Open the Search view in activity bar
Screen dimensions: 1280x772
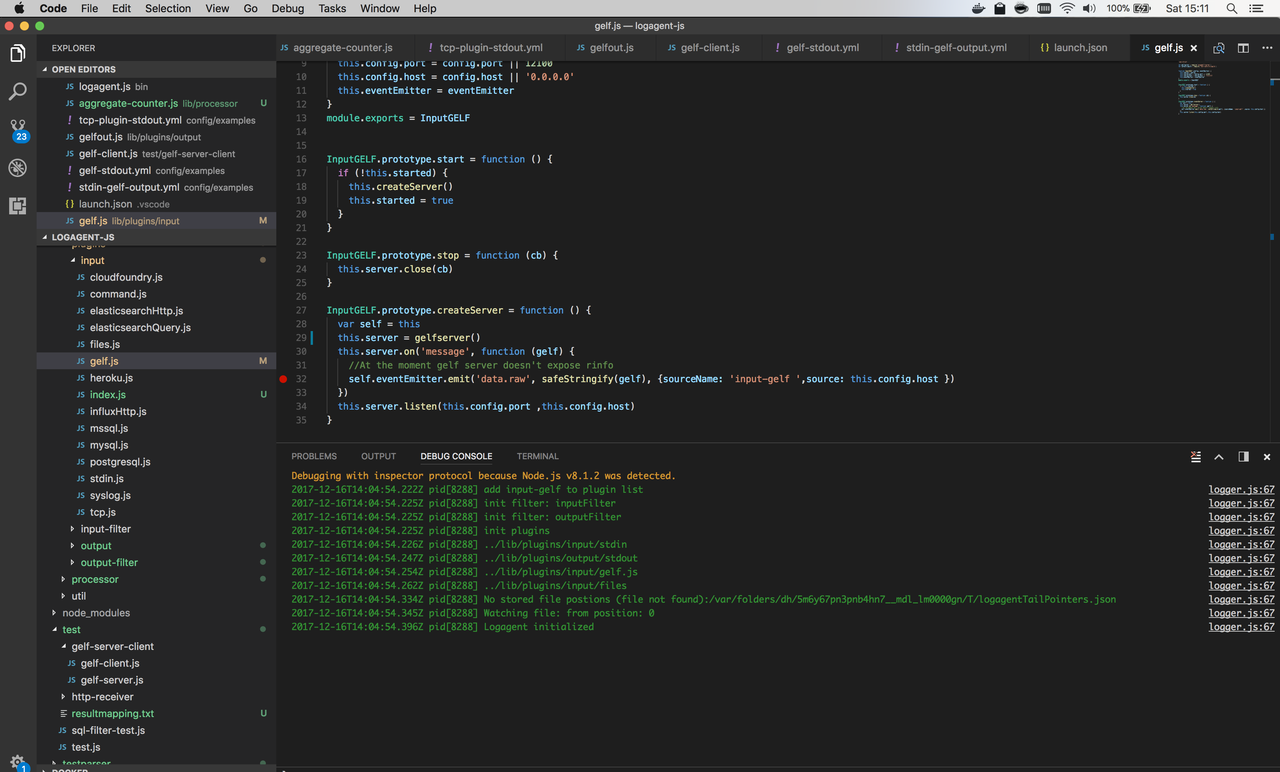(x=18, y=92)
